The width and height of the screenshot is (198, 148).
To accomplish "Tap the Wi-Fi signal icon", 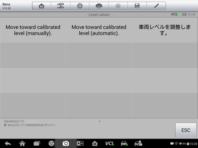I will click(x=180, y=143).
